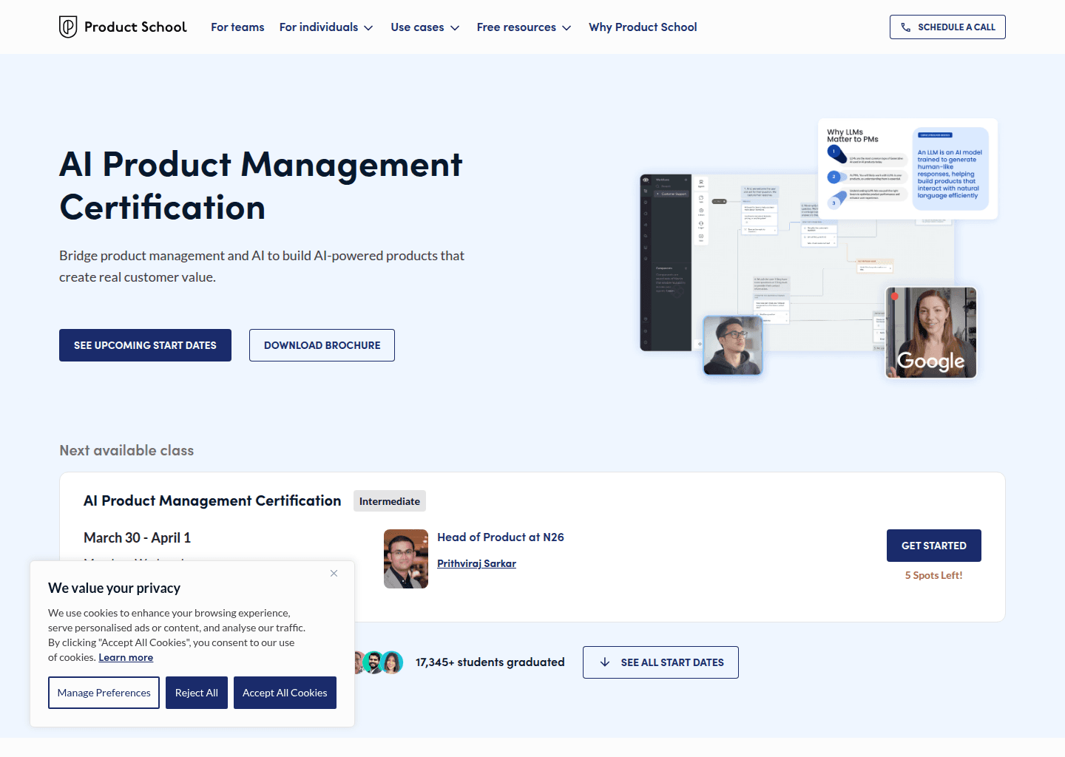
Task: Dismiss the cookie banner via the X icon
Action: 334,573
